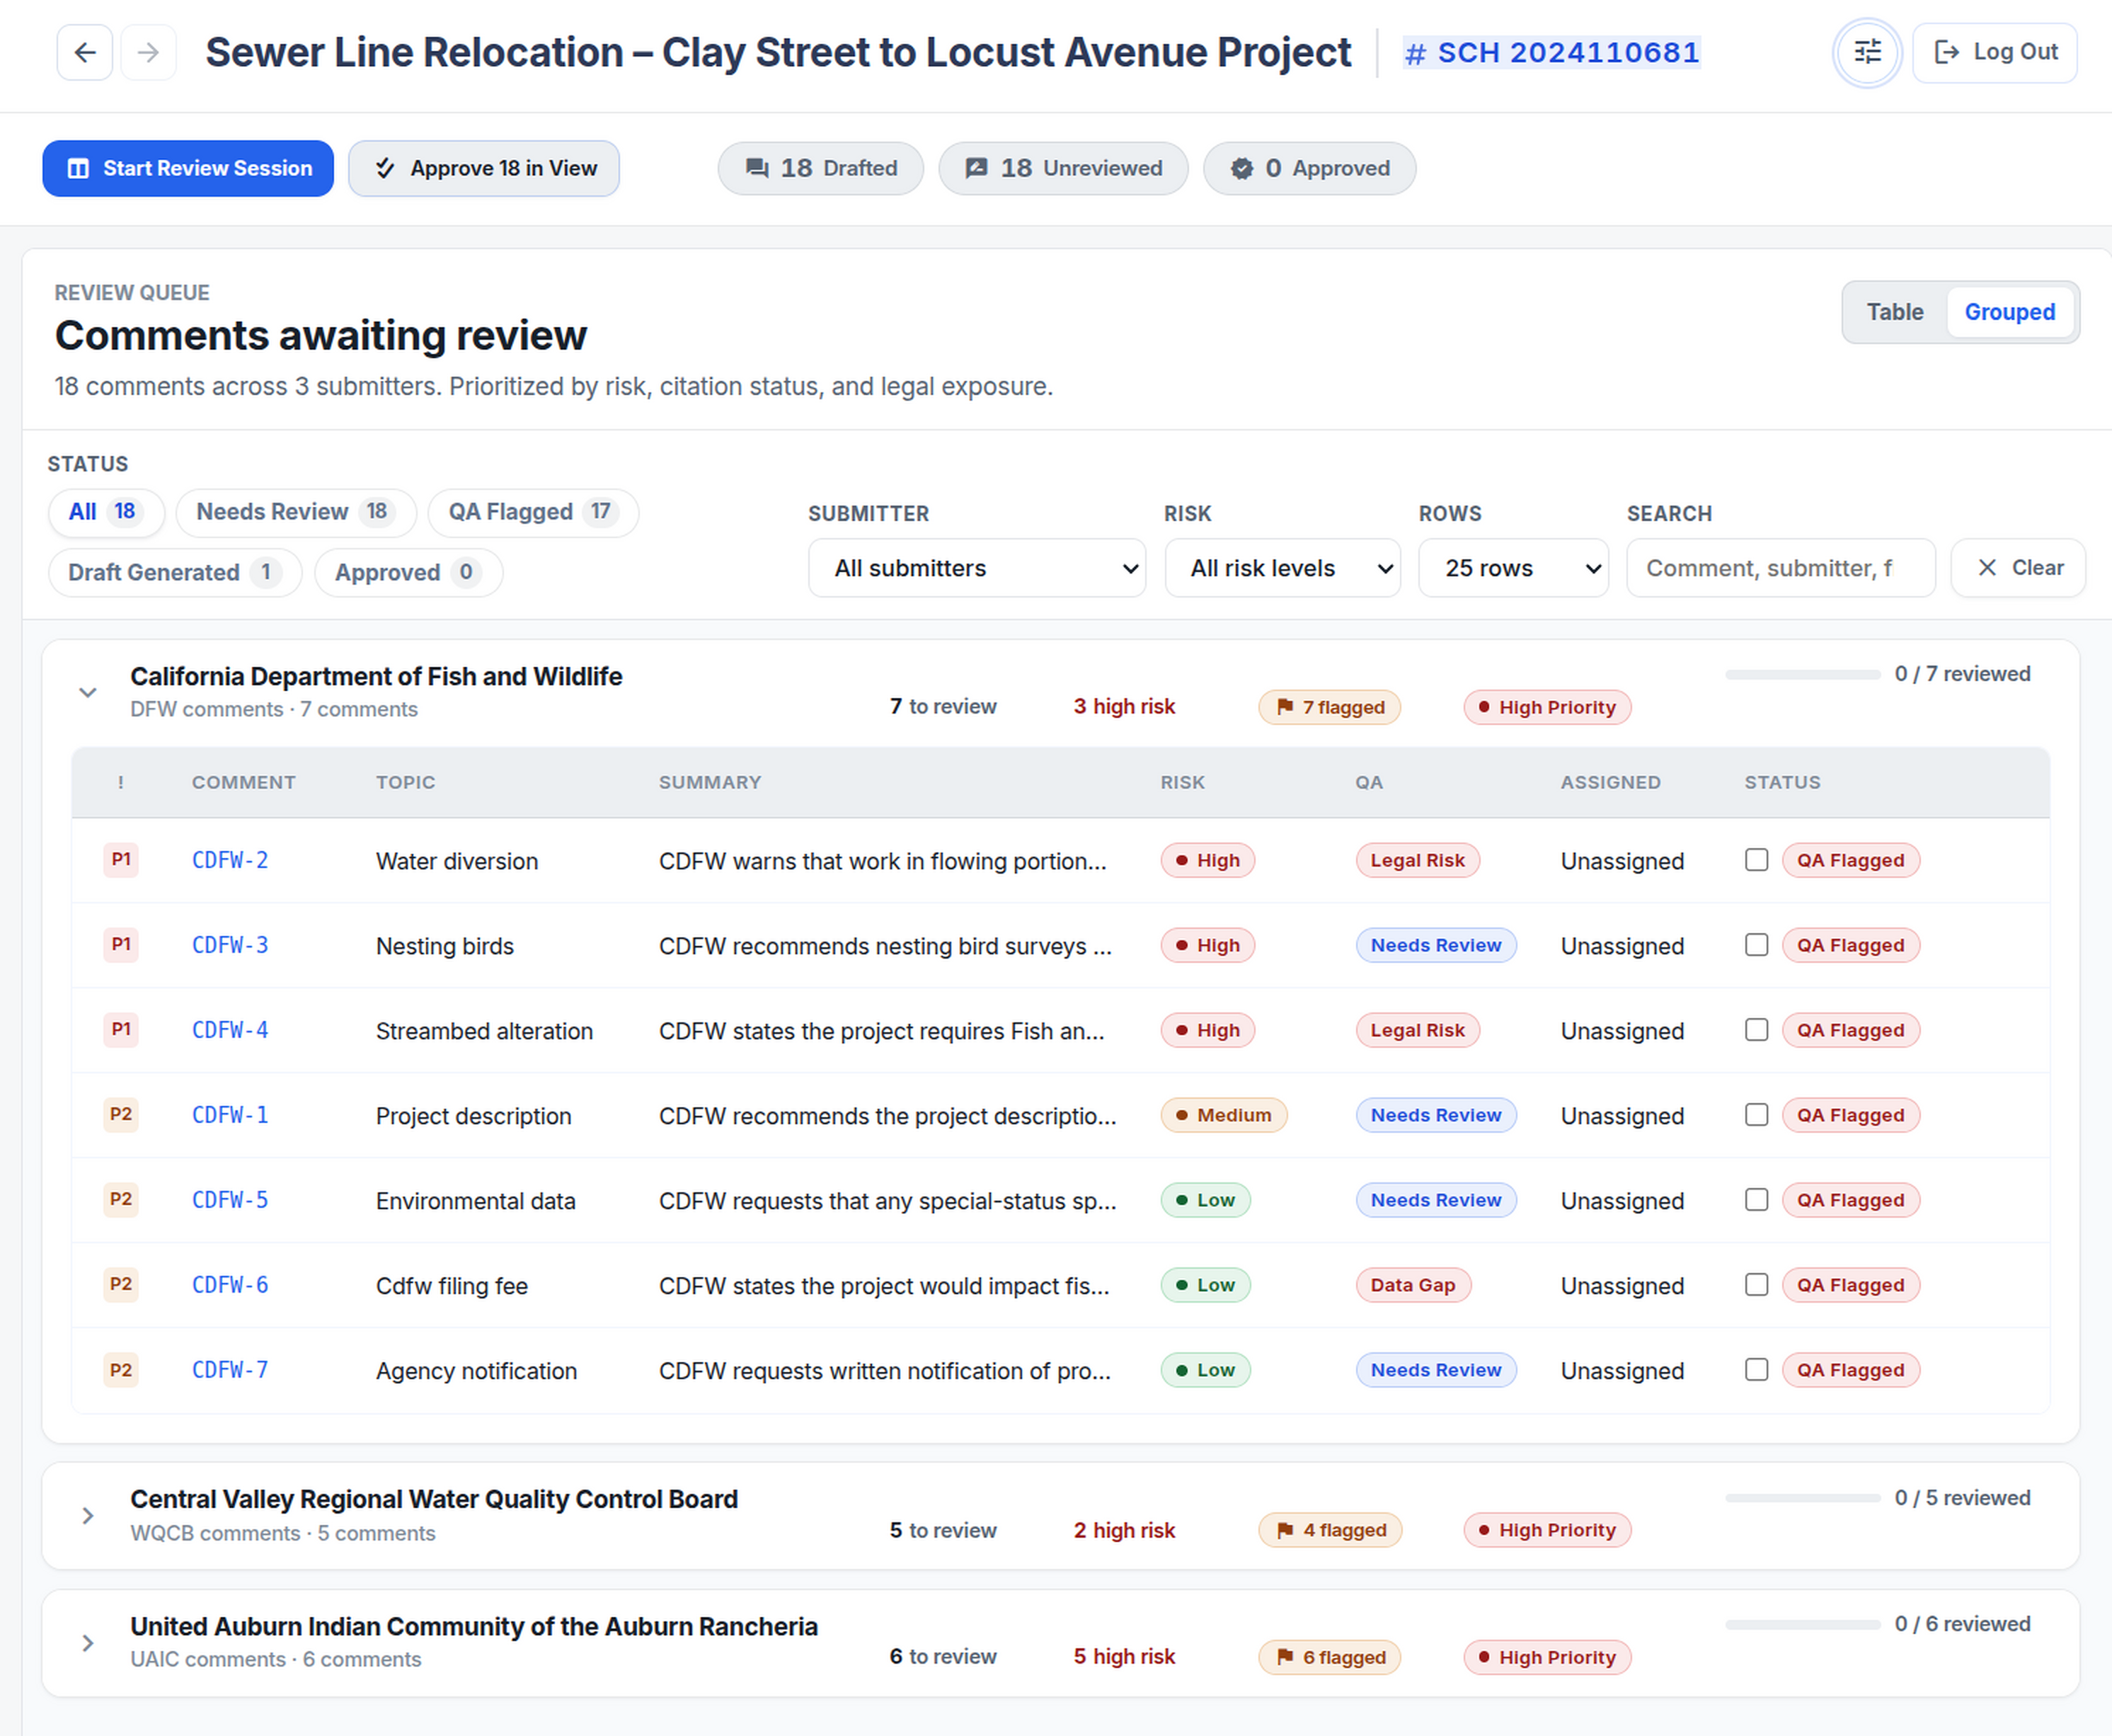Screen dimensions: 2112x1736
Task: Check the CDFW-6 row checkbox
Action: click(x=1756, y=1285)
